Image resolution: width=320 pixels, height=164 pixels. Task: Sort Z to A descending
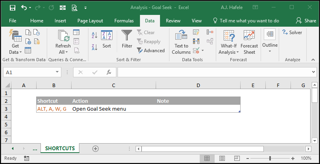(x=94, y=47)
